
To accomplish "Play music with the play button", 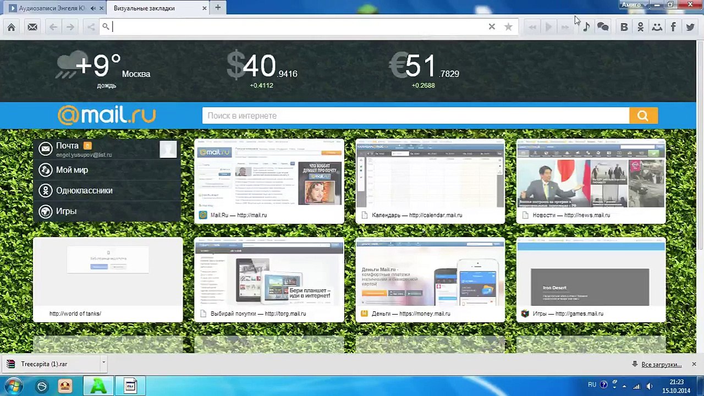I will [548, 27].
